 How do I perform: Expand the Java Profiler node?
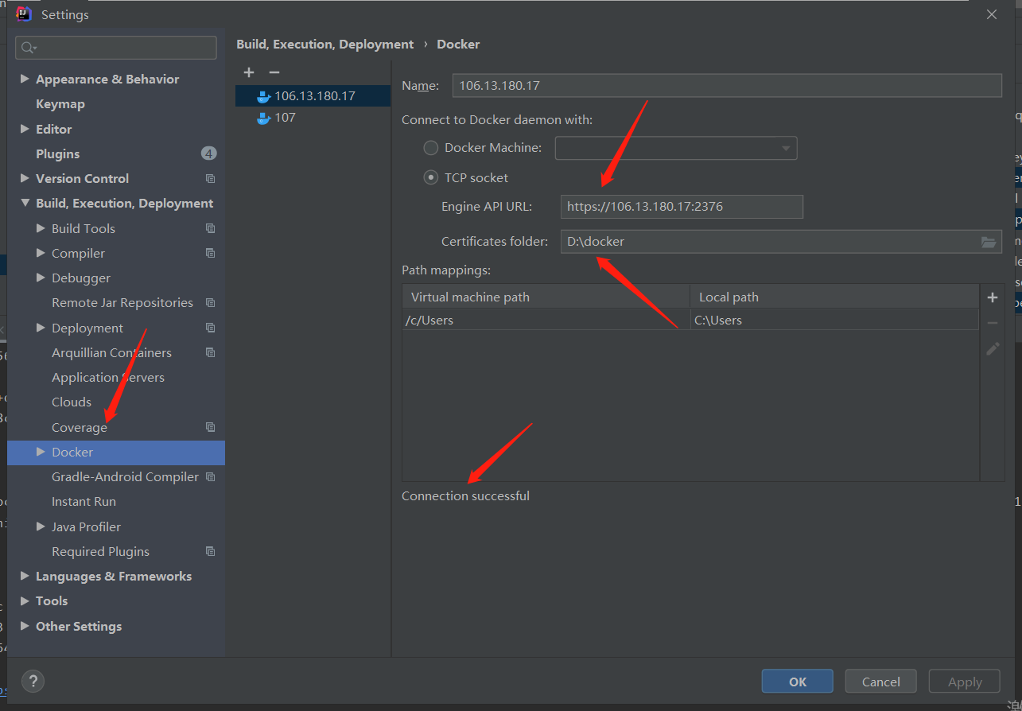point(41,526)
